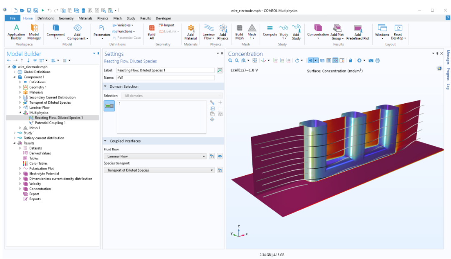Click Build All in the Geometry group

151,32
